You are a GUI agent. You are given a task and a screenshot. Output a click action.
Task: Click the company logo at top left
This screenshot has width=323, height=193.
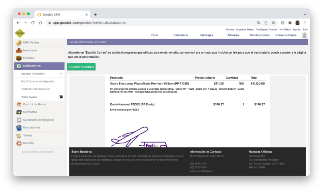[20, 33]
